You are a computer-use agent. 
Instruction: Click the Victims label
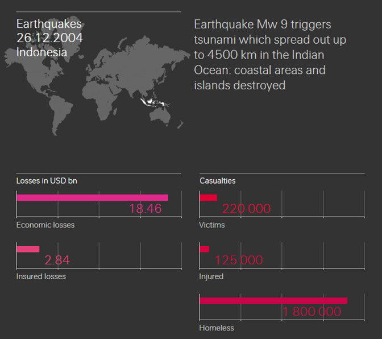click(x=212, y=225)
